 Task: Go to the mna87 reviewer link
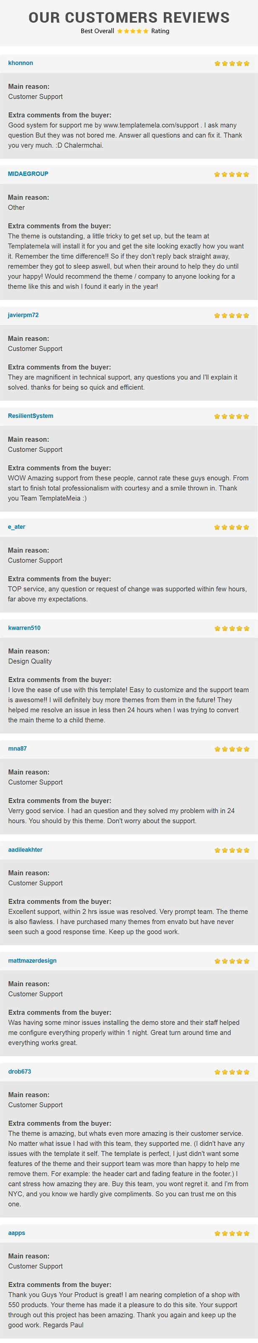pyautogui.click(x=18, y=749)
